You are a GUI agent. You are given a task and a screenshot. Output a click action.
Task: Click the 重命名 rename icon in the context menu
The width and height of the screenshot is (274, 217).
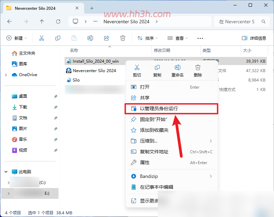pos(177,67)
